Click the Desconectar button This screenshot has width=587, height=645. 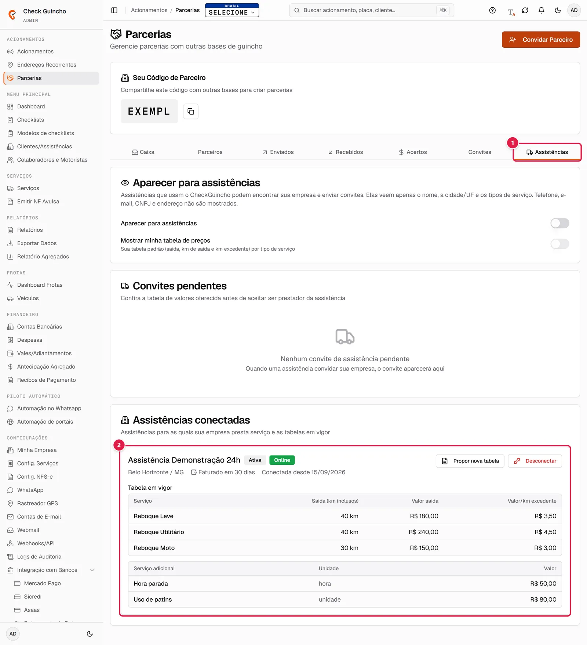tap(535, 461)
